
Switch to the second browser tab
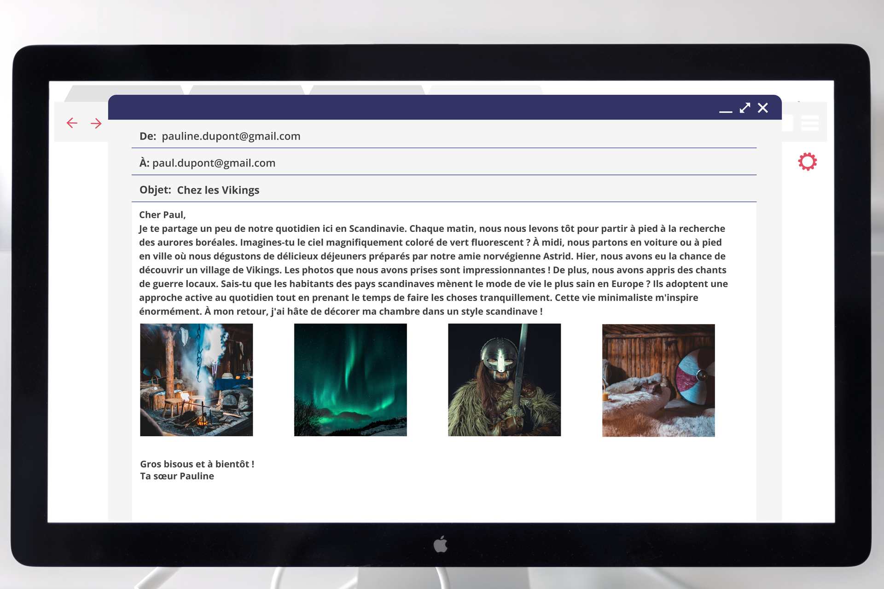pyautogui.click(x=246, y=90)
